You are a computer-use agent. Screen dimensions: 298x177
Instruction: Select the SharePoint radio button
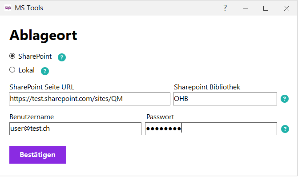pyautogui.click(x=12, y=56)
